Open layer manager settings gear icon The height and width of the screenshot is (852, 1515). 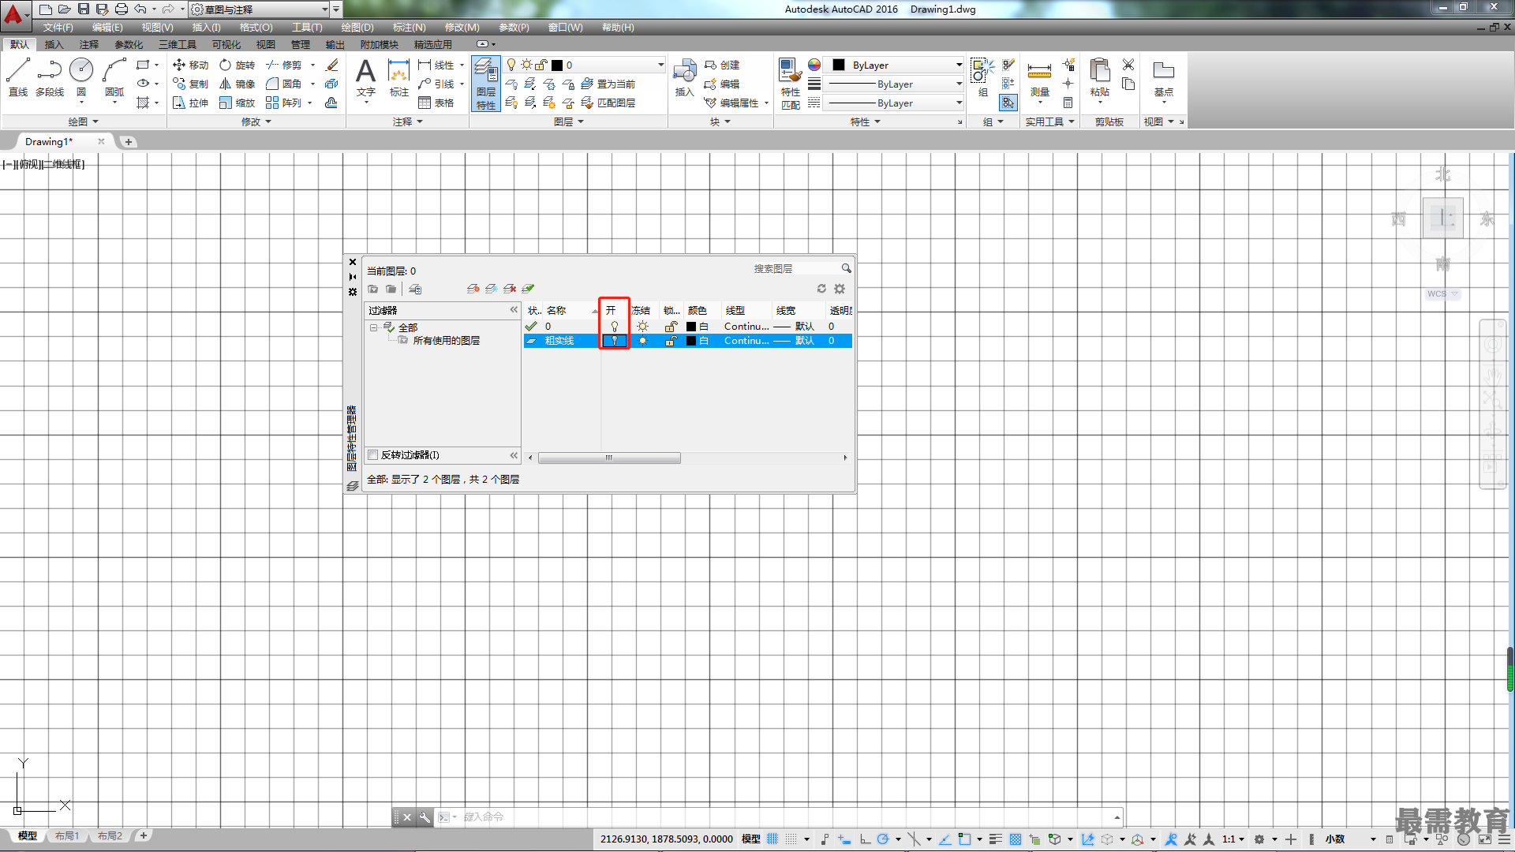[840, 289]
